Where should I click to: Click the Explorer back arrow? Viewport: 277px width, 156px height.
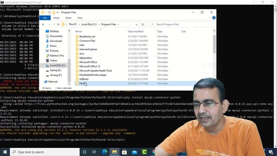click(43, 24)
